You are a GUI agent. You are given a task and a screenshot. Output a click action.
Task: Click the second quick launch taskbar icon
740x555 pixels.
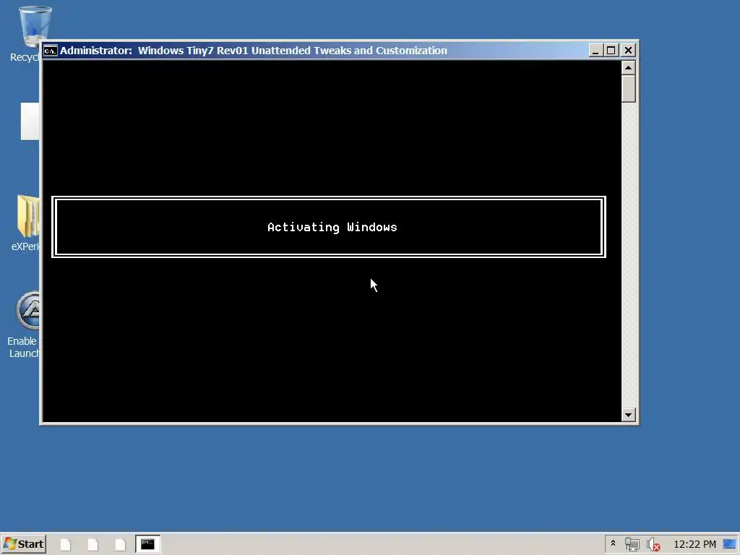coord(93,545)
